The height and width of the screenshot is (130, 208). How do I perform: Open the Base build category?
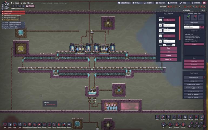pos(5,125)
